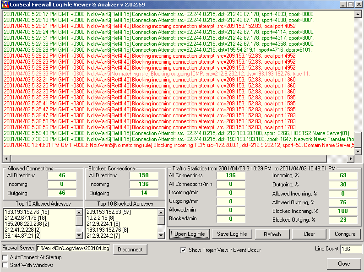Click Blocked Outging % value 23
Viewport: 364px width, 272px height.
343,220
